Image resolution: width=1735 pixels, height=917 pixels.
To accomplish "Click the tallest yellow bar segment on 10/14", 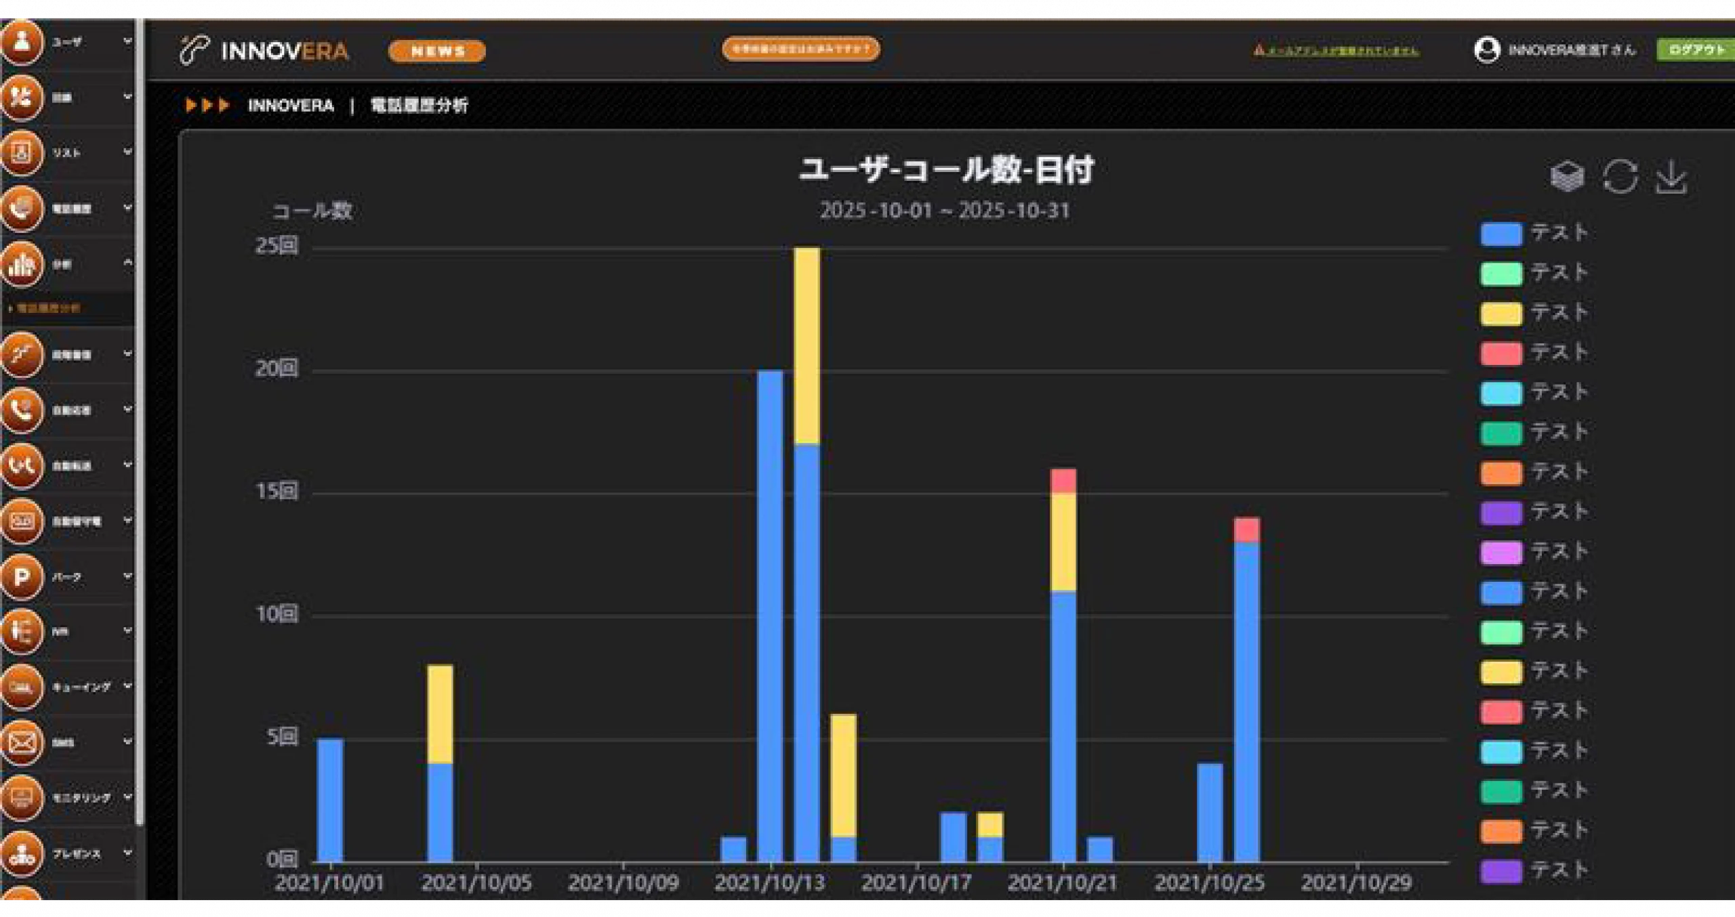I will [x=807, y=345].
